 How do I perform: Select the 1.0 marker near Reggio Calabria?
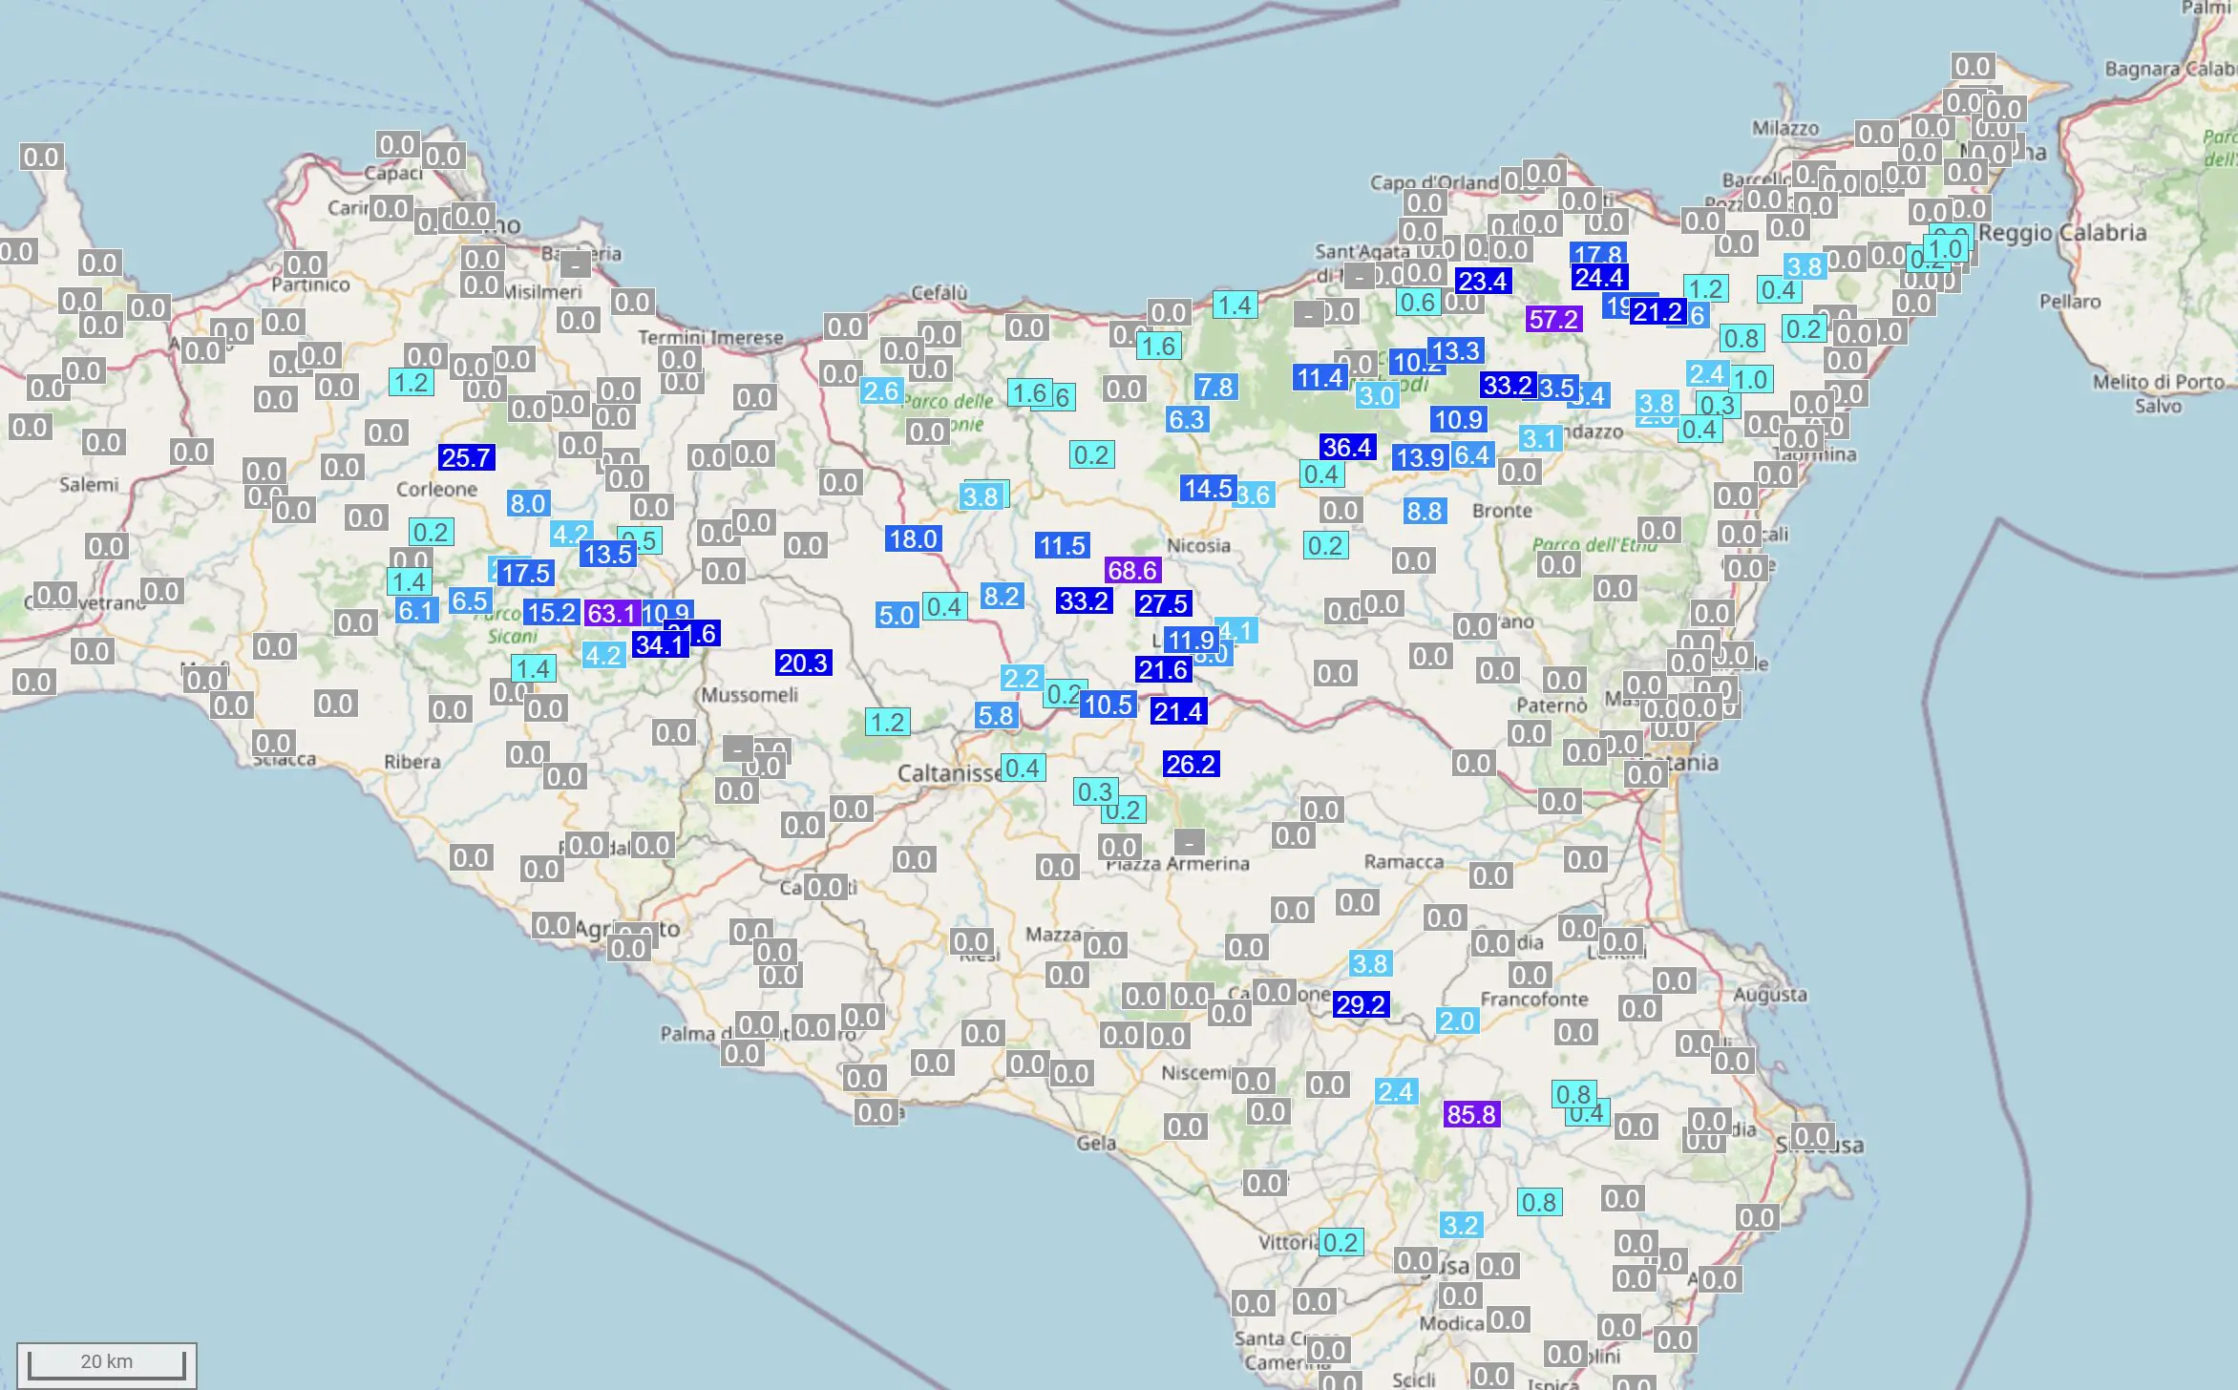click(x=1945, y=250)
